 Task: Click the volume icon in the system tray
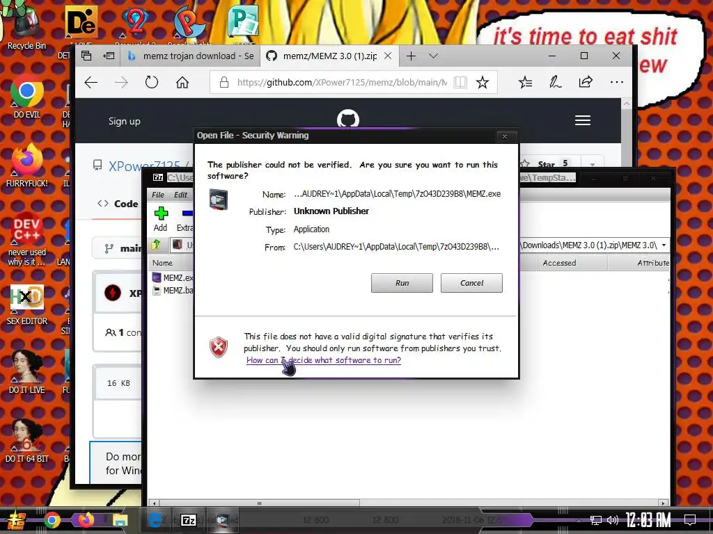[613, 520]
